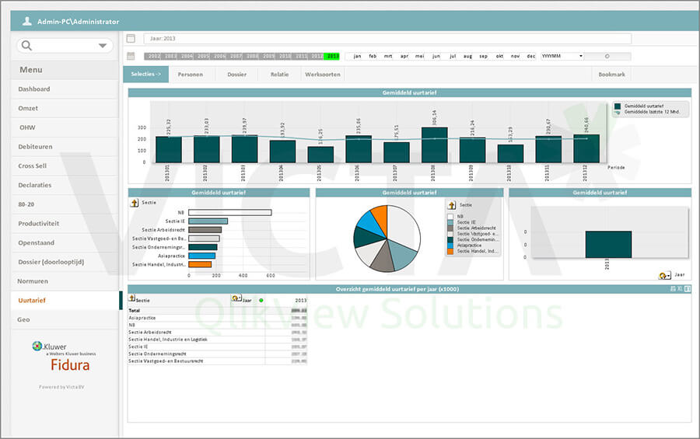Click inside the search input field
The image size is (700, 439).
(x=65, y=46)
